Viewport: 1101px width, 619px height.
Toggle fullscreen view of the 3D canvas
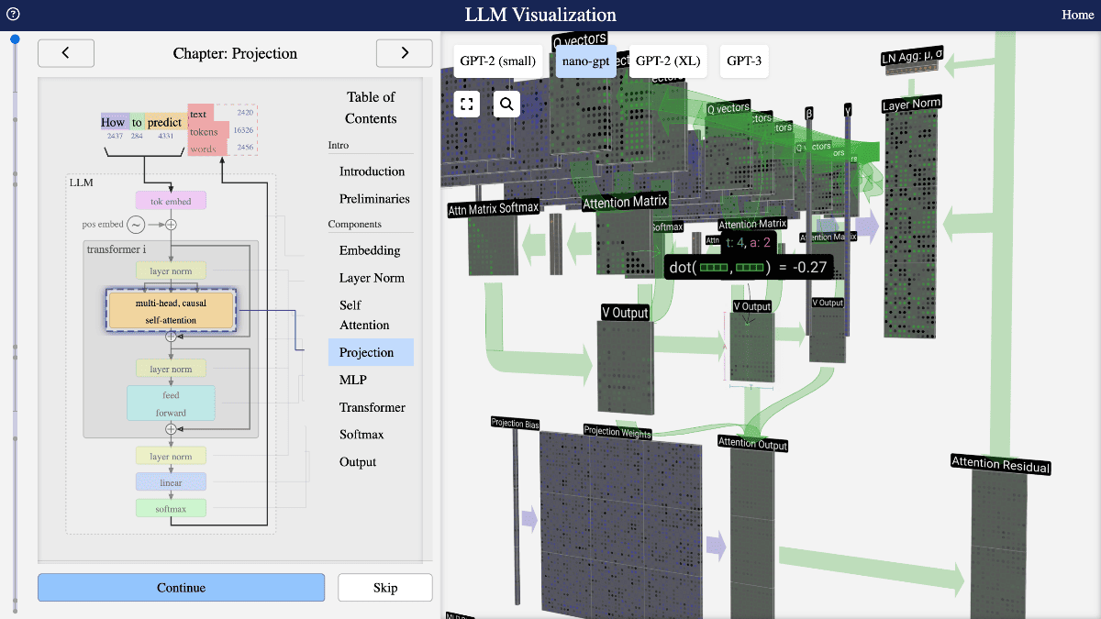[x=467, y=104]
